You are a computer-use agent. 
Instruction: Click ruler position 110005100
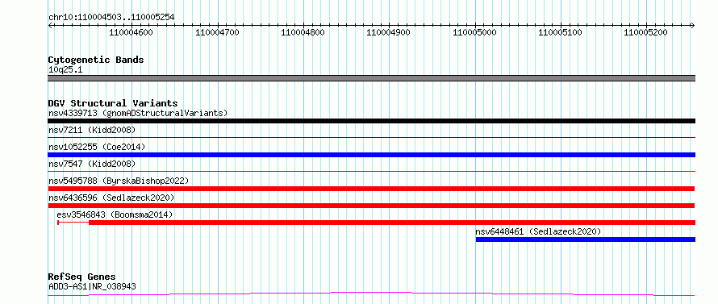(560, 32)
